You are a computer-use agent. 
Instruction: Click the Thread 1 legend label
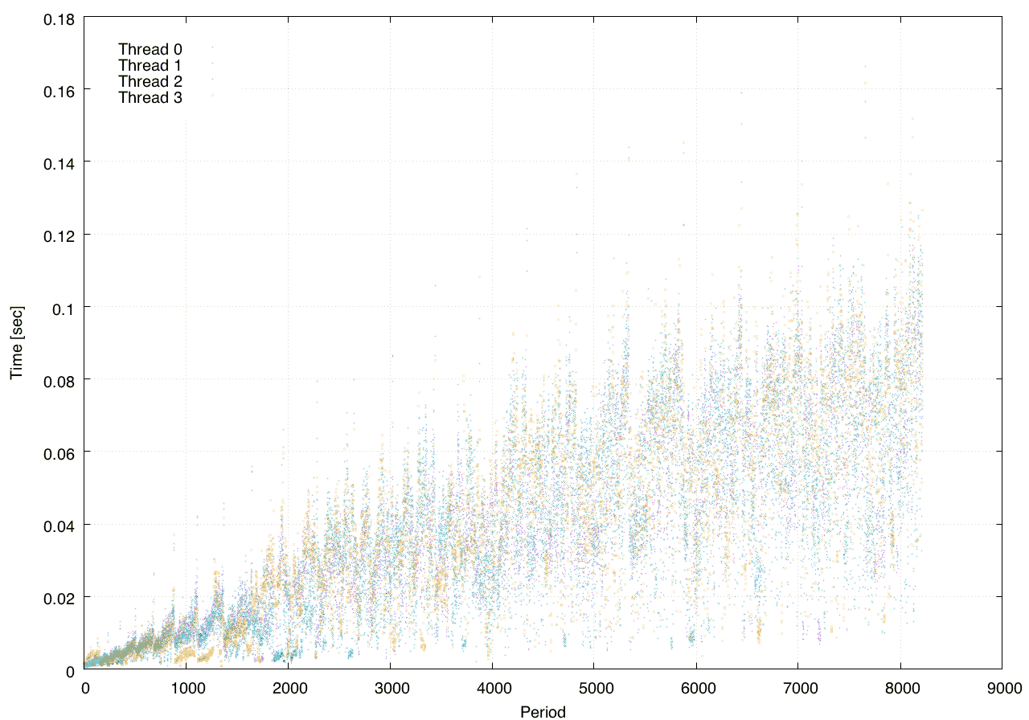click(150, 65)
